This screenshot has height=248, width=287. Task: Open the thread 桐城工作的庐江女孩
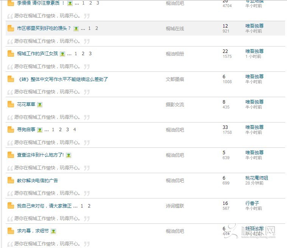point(37,54)
